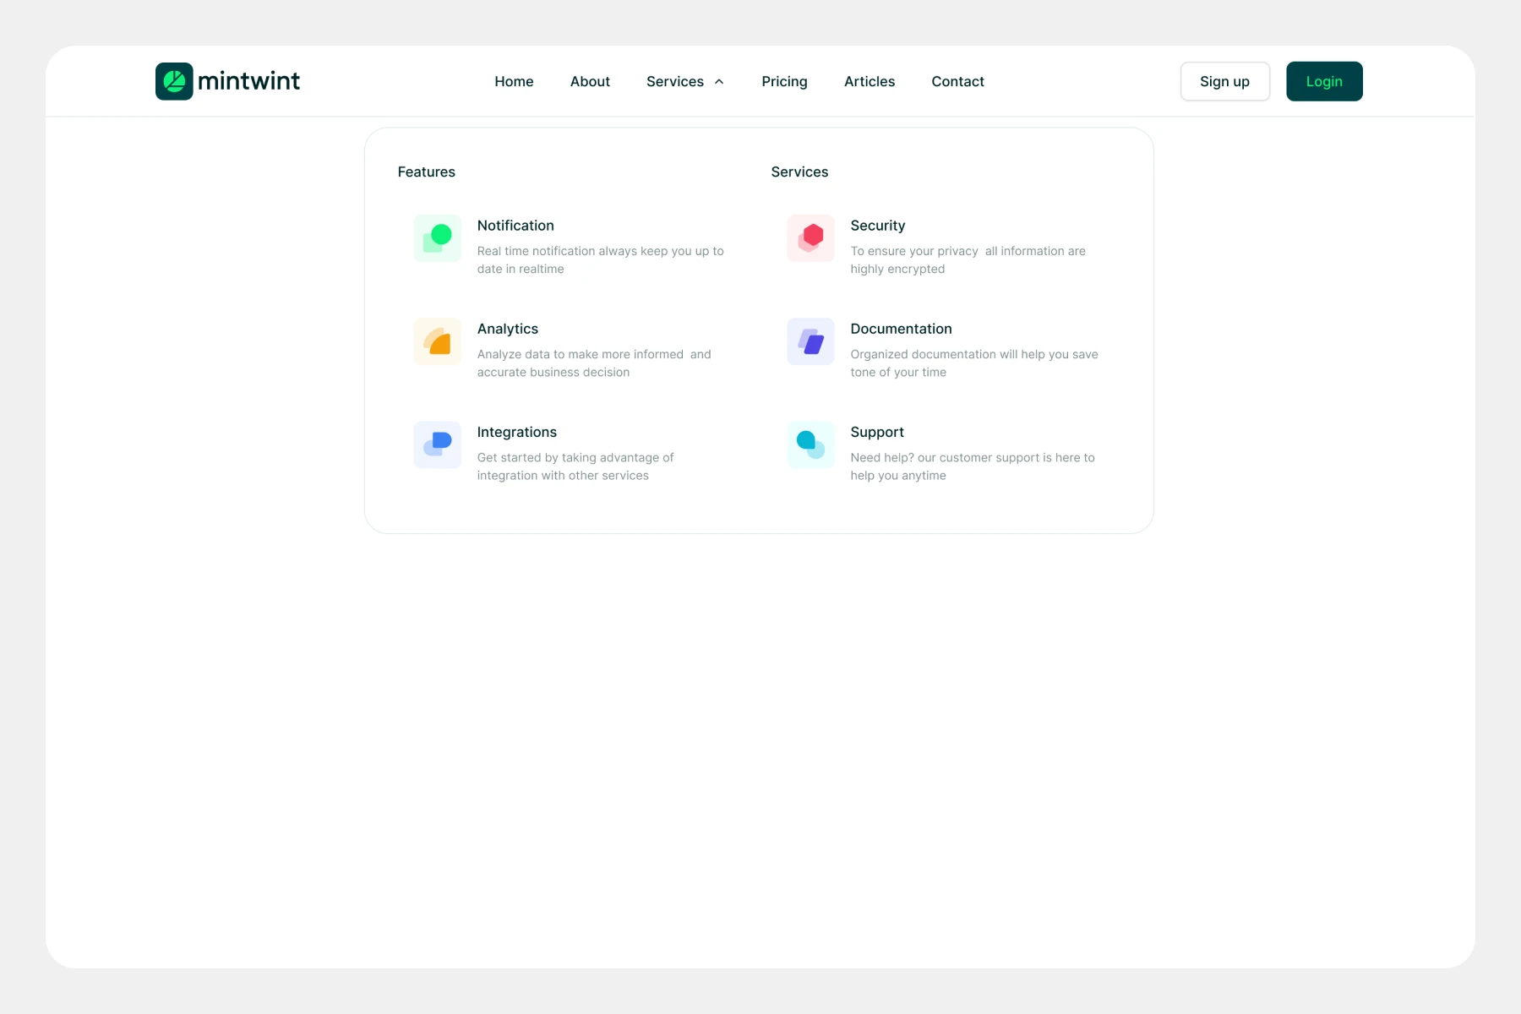
Task: Click the blue Integrations icon
Action: (x=438, y=444)
